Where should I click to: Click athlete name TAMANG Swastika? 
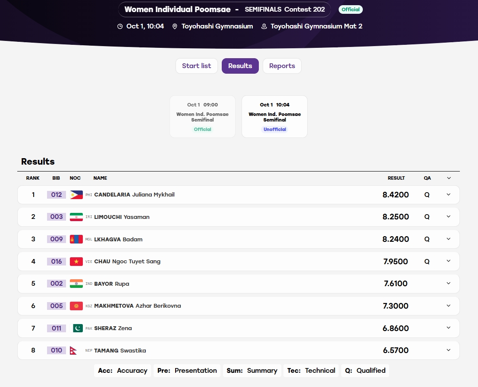coord(120,350)
